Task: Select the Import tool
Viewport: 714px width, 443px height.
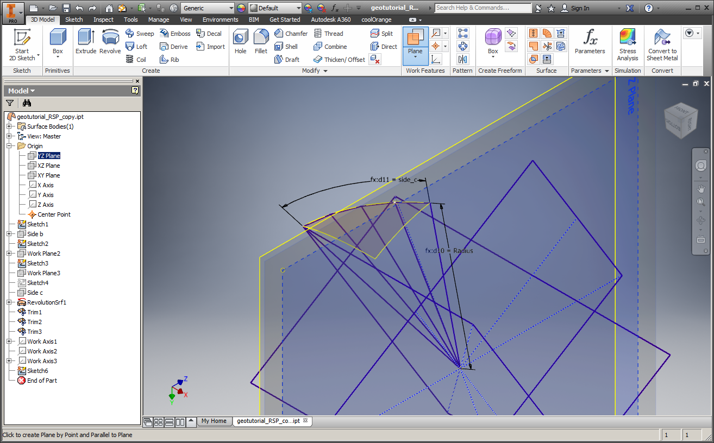Action: [210, 47]
